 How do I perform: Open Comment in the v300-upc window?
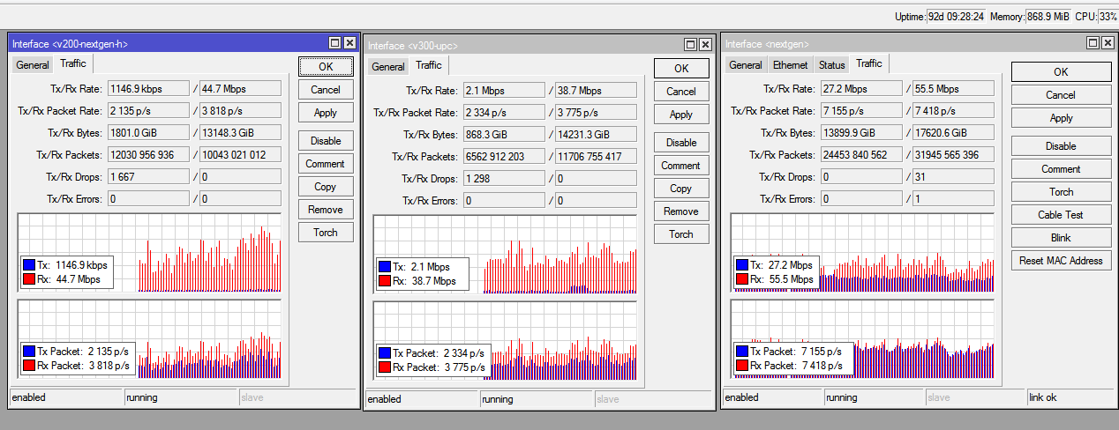681,166
